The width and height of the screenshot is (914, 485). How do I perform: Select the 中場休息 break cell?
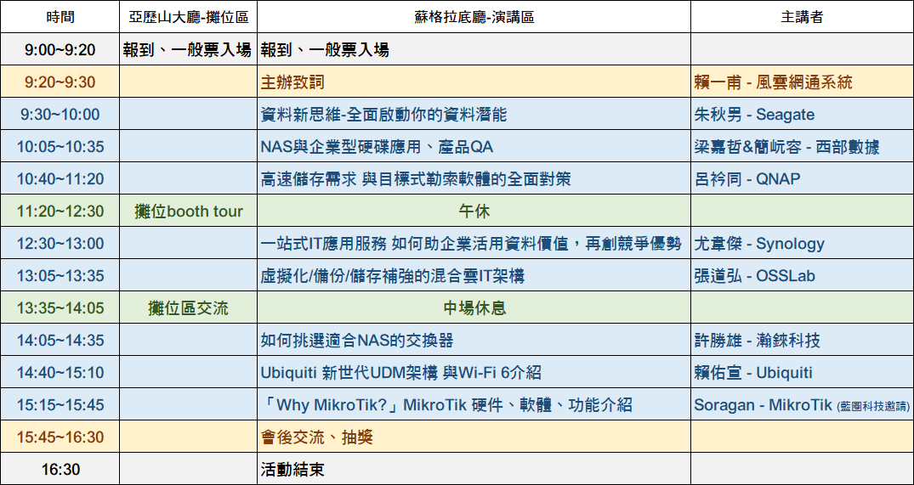(x=474, y=308)
